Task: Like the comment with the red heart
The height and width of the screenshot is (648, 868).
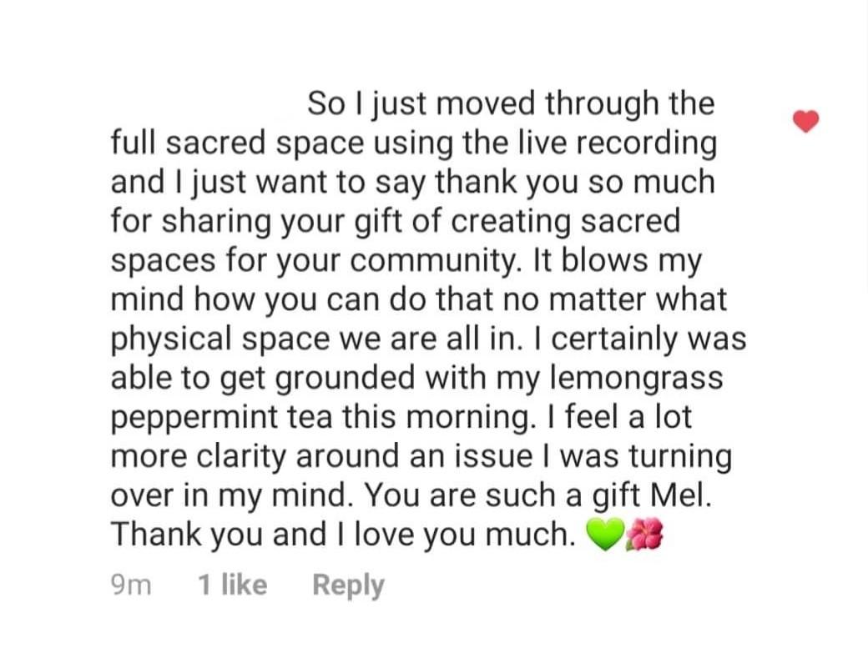Action: (805, 121)
